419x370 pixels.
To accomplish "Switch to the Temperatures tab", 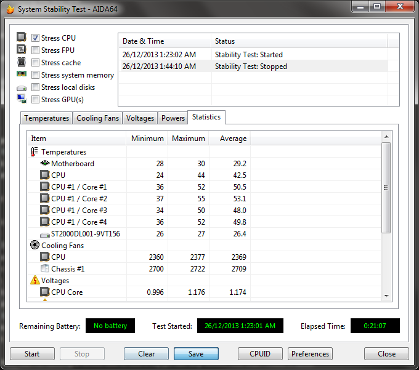I will tap(46, 118).
